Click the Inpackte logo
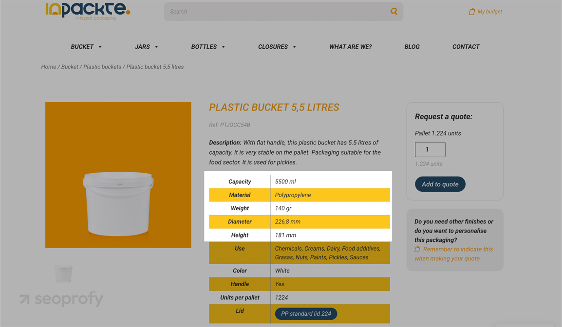 [x=88, y=11]
